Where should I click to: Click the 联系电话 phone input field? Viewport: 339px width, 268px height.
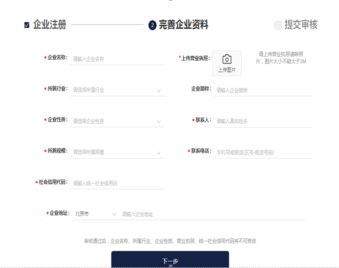tap(262, 153)
